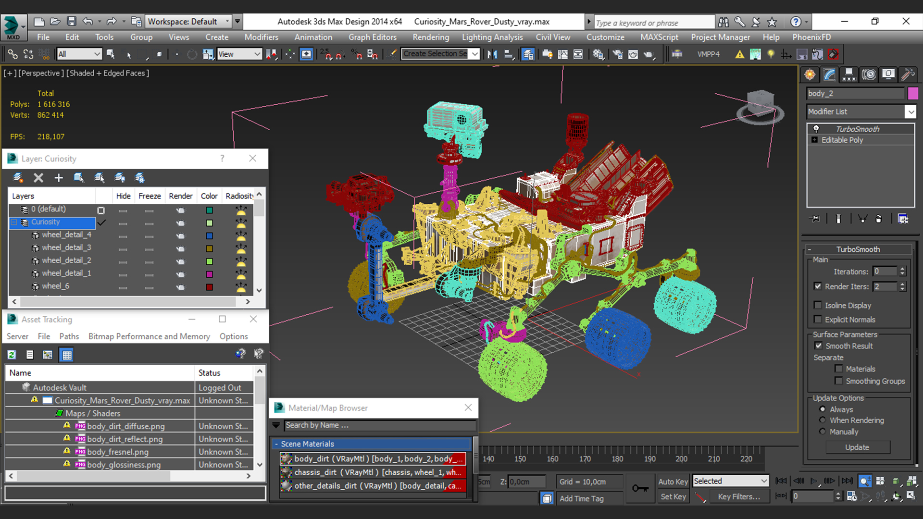Click the Open File folder icon
923x519 pixels.
55,22
